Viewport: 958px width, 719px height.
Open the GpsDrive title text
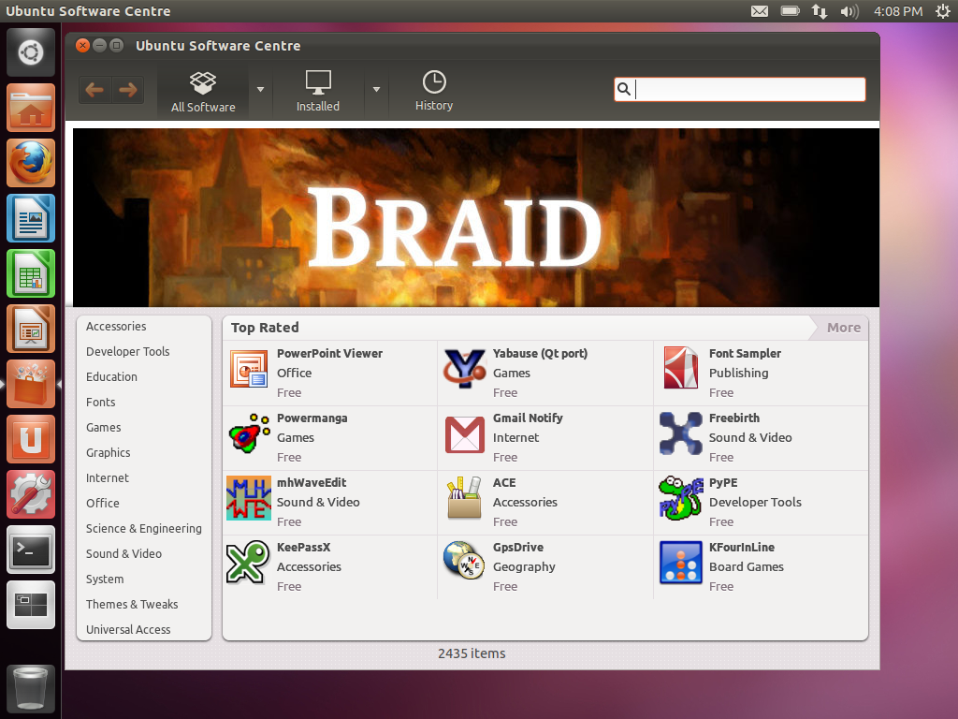click(x=518, y=547)
